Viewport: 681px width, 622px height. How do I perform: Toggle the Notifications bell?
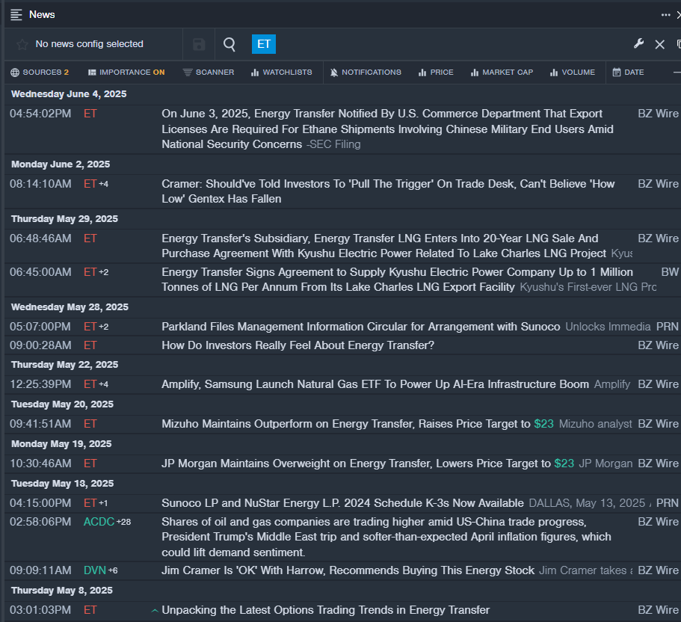pos(366,72)
